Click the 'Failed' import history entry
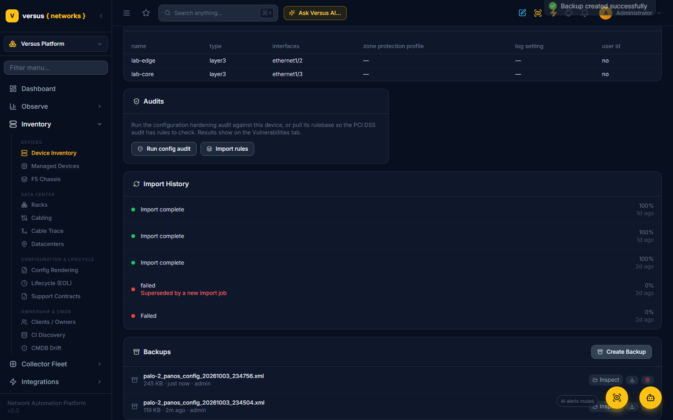 pos(393,316)
